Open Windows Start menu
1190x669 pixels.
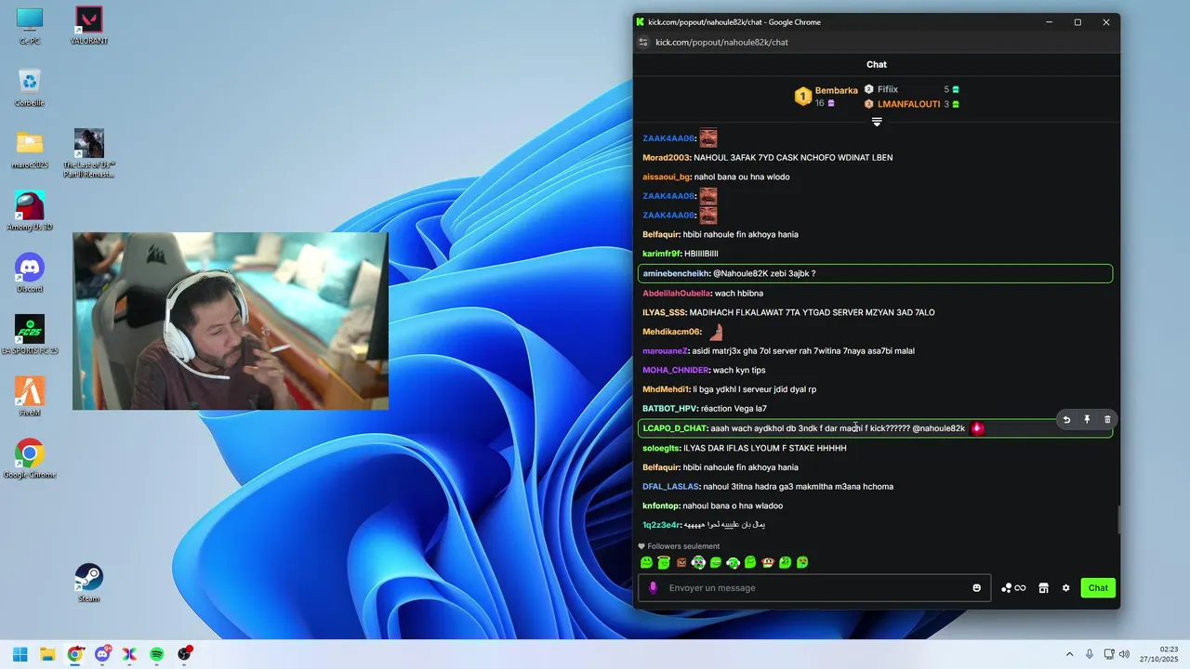(x=20, y=654)
